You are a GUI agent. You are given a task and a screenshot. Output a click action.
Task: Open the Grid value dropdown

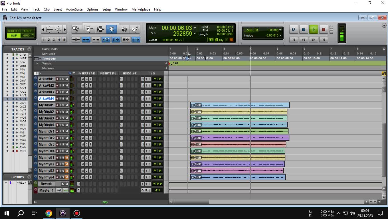[280, 30]
